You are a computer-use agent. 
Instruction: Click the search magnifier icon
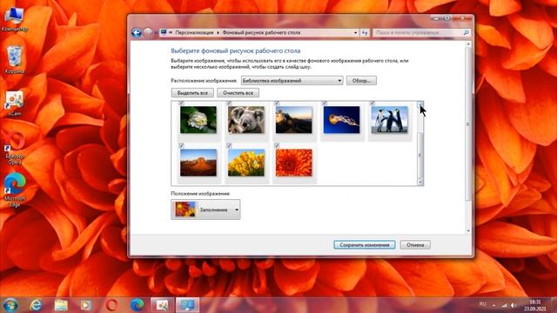[x=466, y=33]
